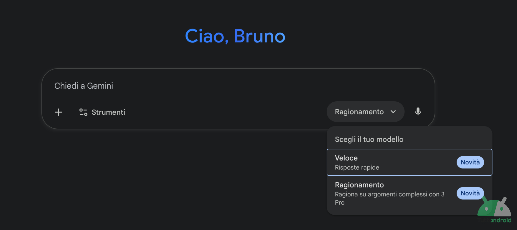Image resolution: width=517 pixels, height=230 pixels.
Task: Click the Veloce title label
Action: (346, 158)
